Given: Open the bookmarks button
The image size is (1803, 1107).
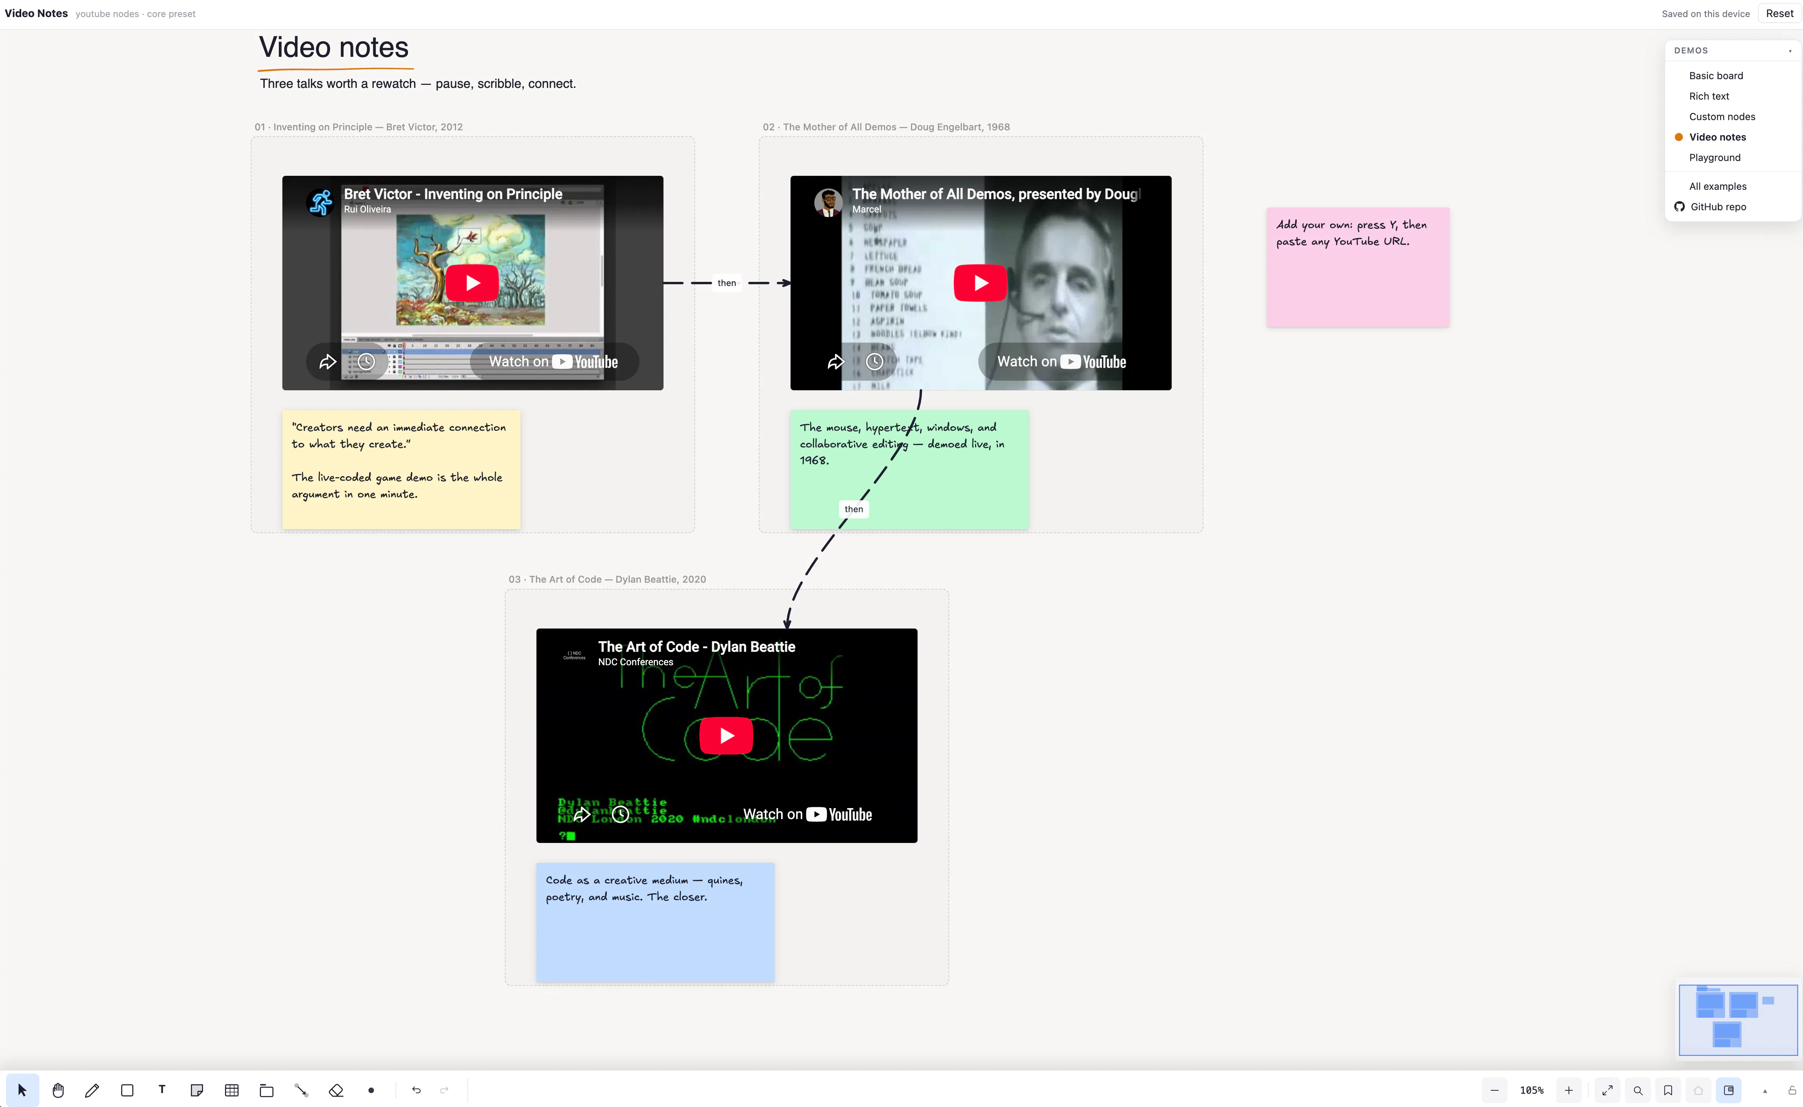Looking at the screenshot, I should [x=1668, y=1090].
